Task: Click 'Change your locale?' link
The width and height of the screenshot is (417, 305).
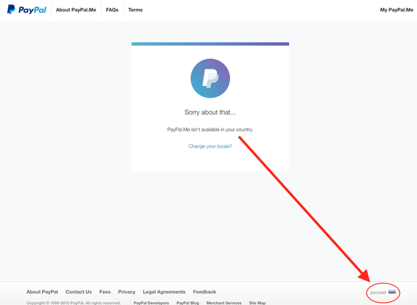Action: point(210,146)
